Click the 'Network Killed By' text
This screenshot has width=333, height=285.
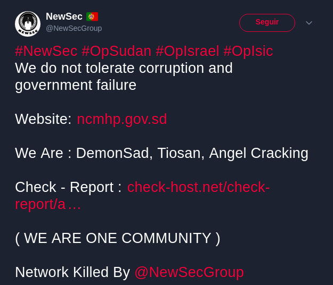click(x=72, y=272)
